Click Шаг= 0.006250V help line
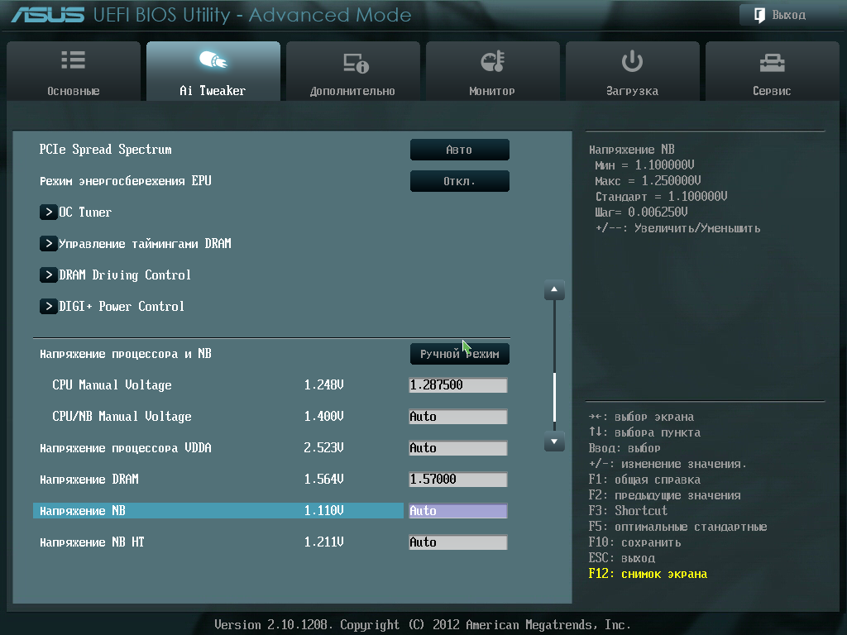Viewport: 847px width, 635px height. (x=641, y=212)
